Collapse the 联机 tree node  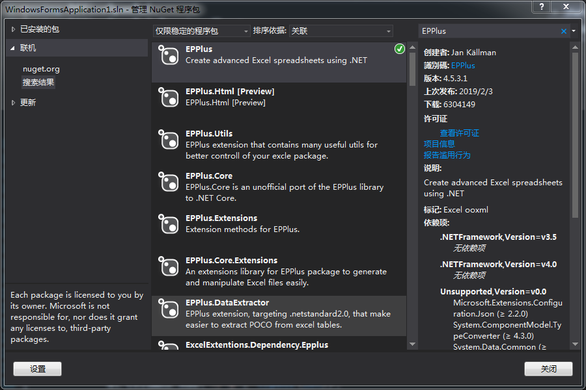[x=13, y=48]
